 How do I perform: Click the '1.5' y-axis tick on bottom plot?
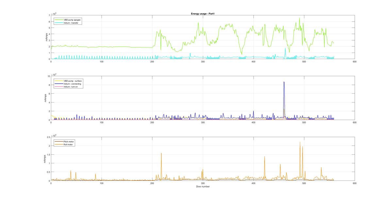point(48,154)
